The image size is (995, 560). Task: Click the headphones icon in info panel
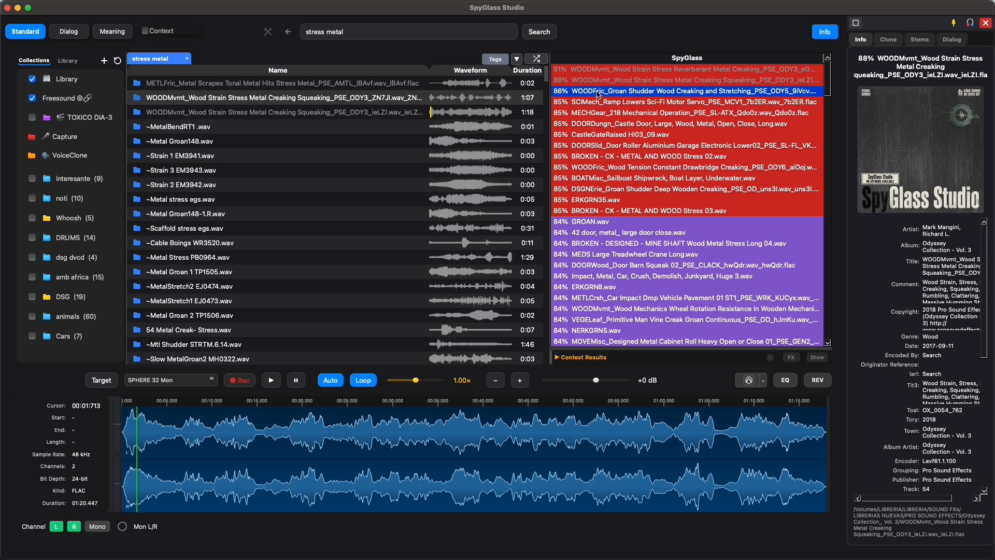point(970,23)
